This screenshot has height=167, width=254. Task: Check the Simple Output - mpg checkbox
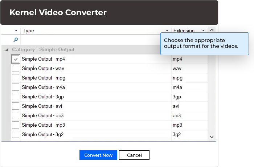tap(16, 78)
